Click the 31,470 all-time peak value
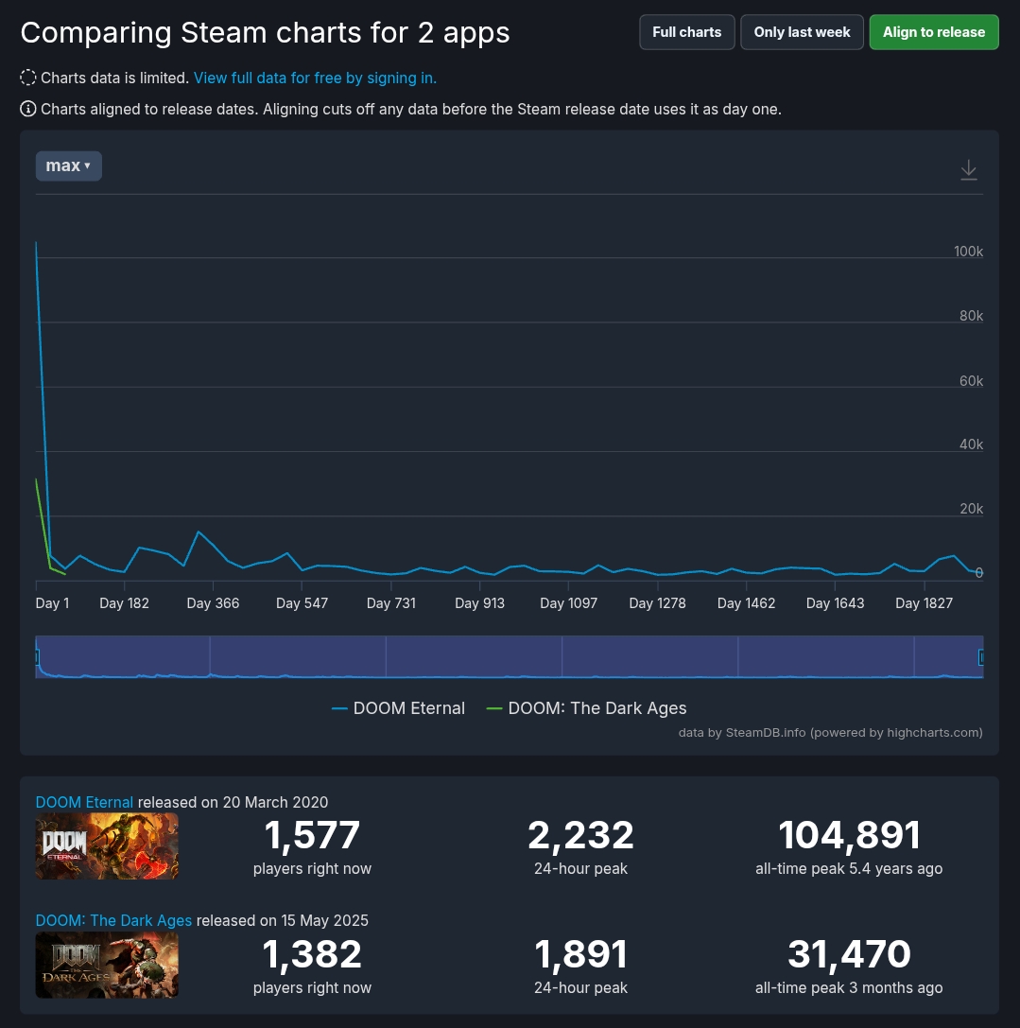1020x1028 pixels. 849,954
